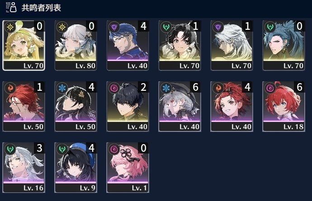Select the dark-haired Havoc Lv. 40 character

128,106
